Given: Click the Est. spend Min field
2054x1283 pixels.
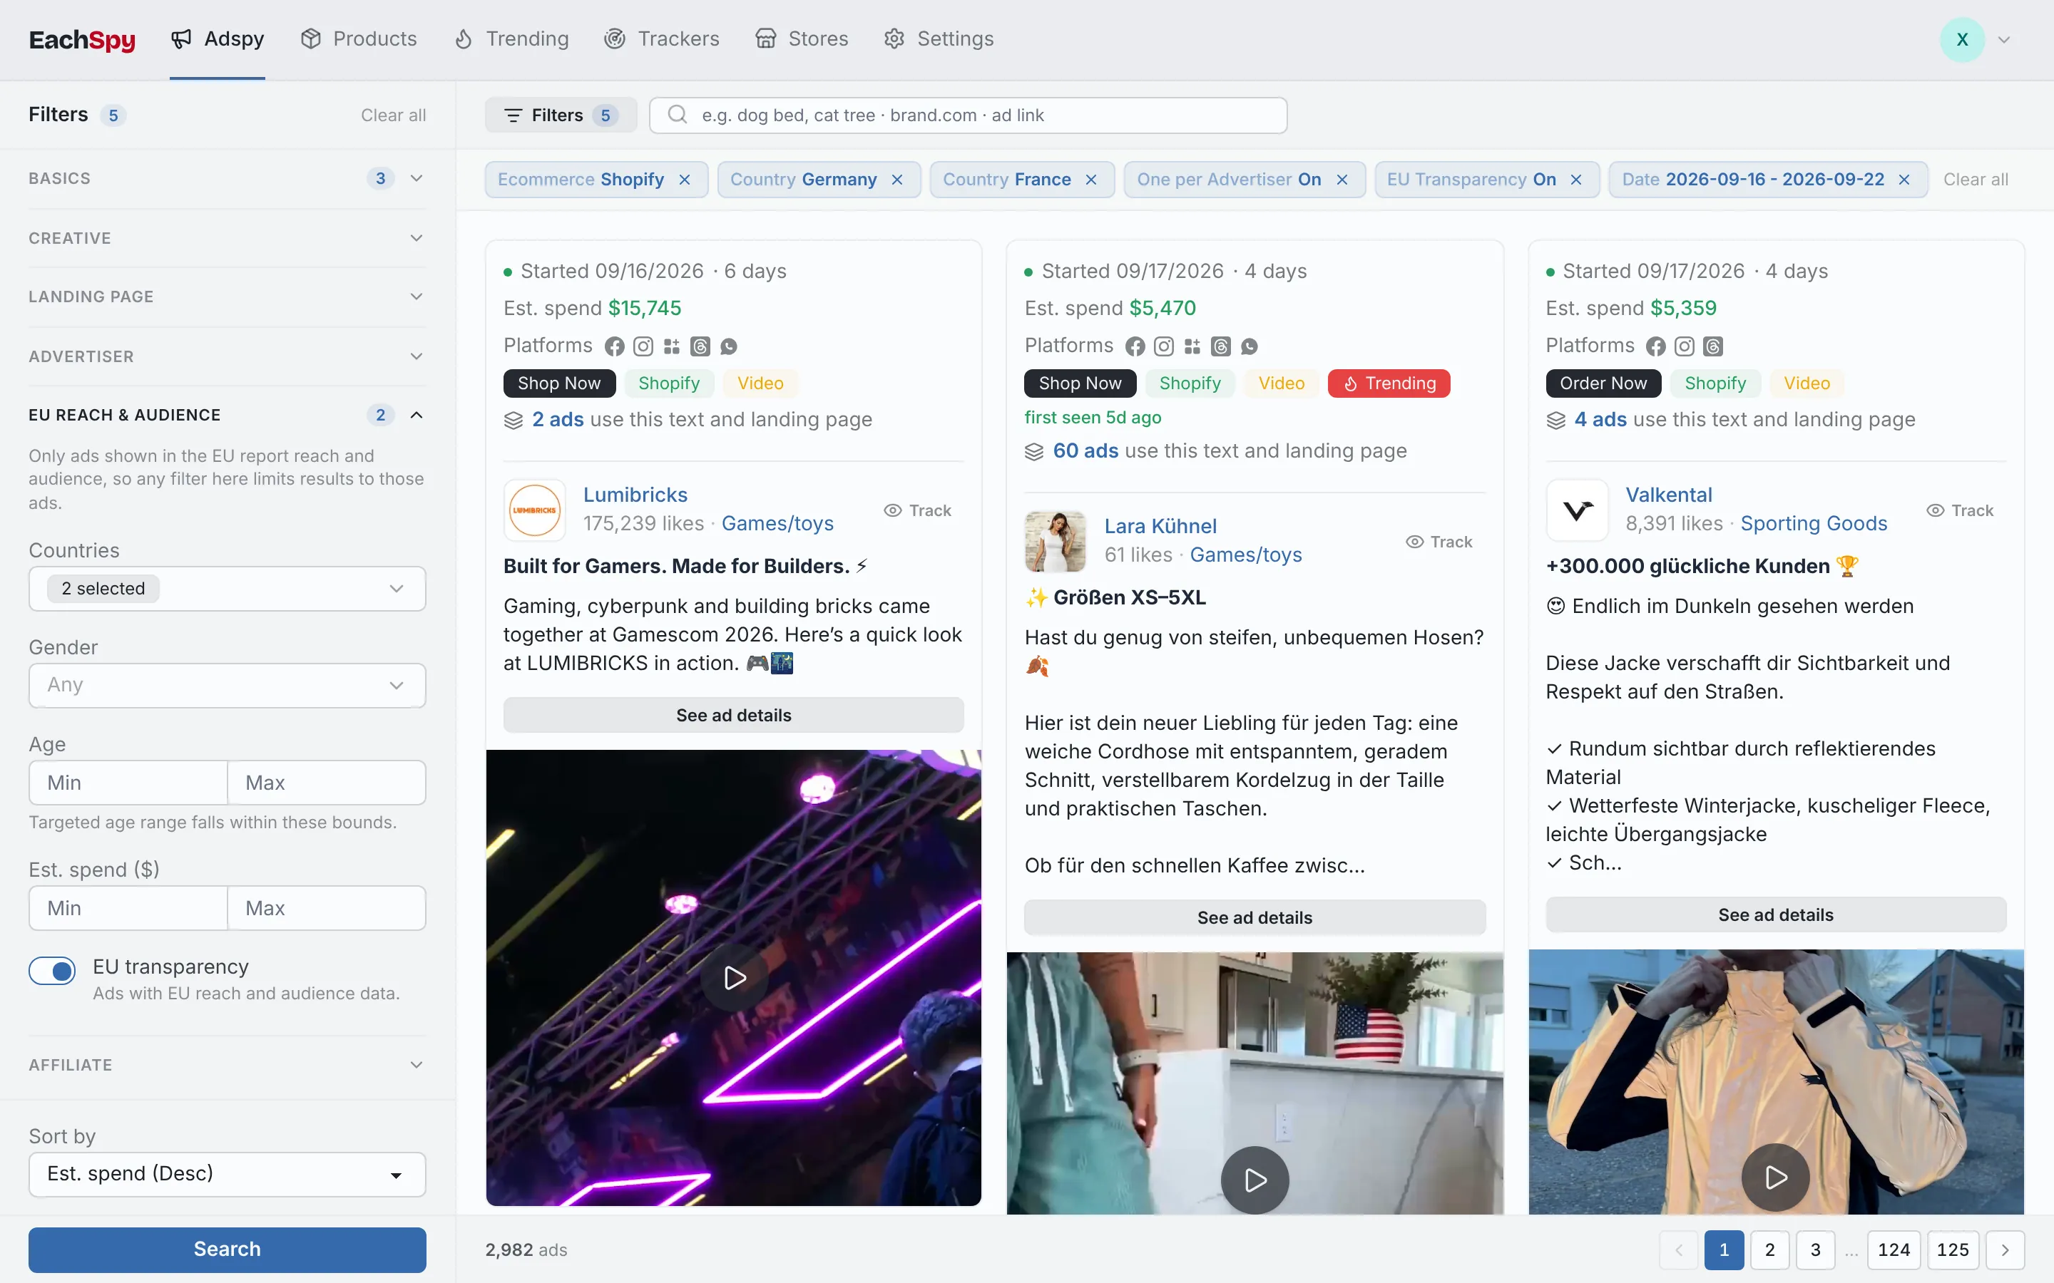Looking at the screenshot, I should (x=128, y=908).
